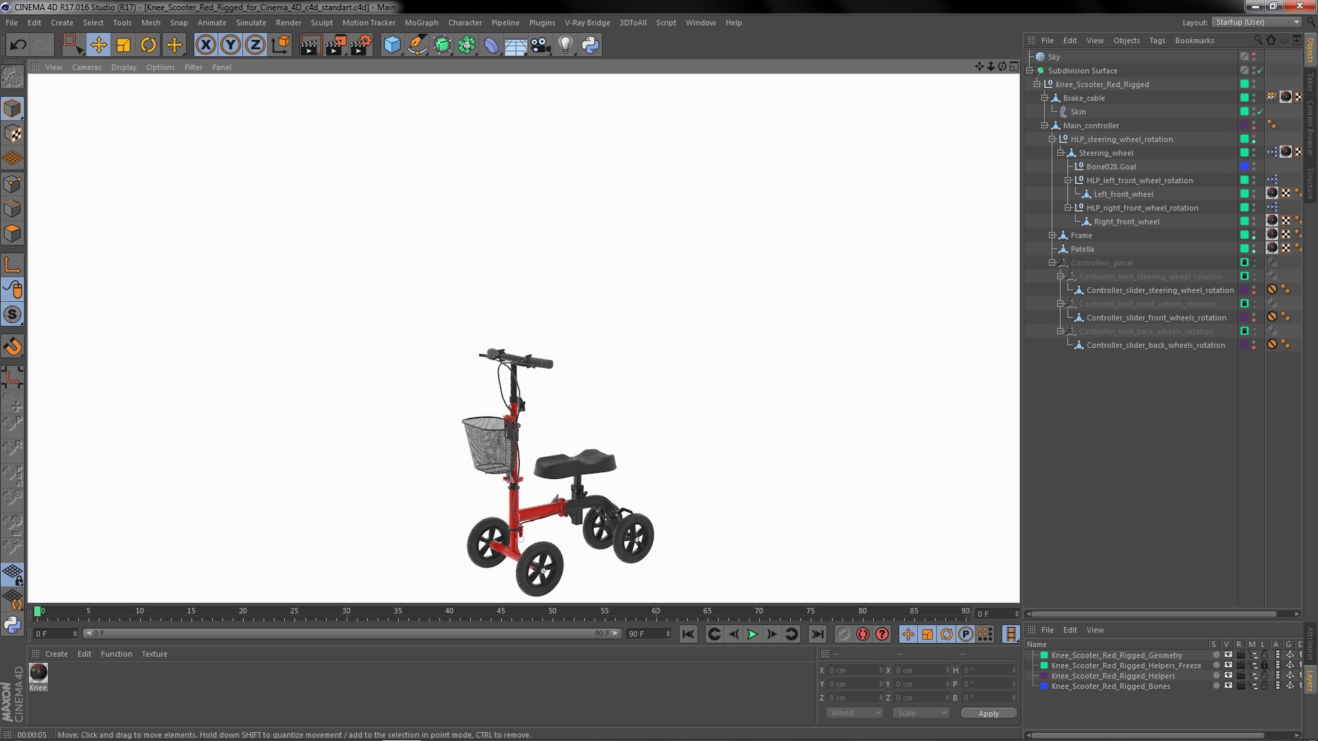Activate the Move tool in top toolbar
Image resolution: width=1318 pixels, height=741 pixels.
[x=98, y=45]
